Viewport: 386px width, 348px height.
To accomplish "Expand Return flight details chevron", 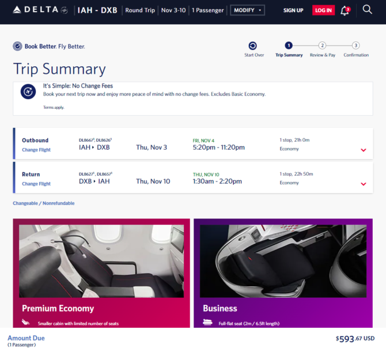I will pyautogui.click(x=364, y=184).
